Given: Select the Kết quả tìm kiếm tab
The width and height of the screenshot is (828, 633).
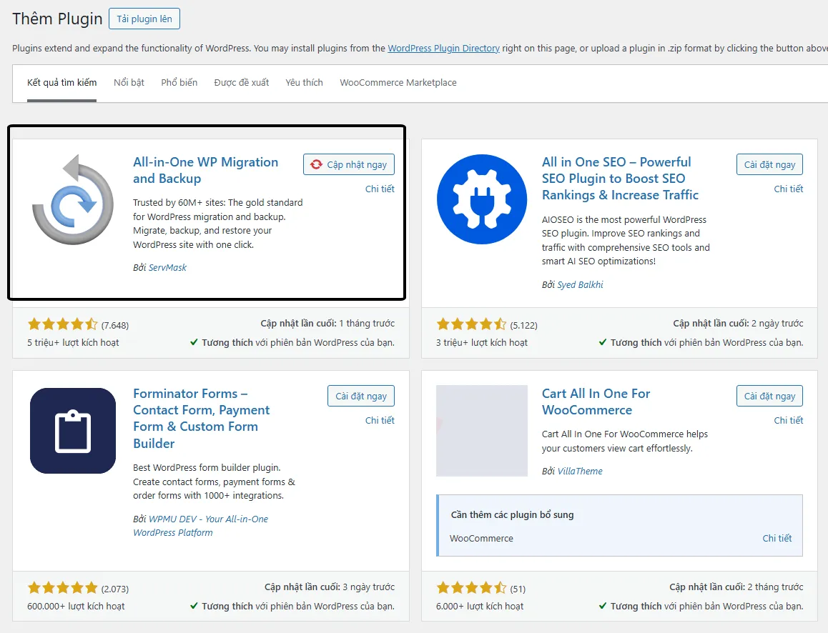Looking at the screenshot, I should pos(61,83).
